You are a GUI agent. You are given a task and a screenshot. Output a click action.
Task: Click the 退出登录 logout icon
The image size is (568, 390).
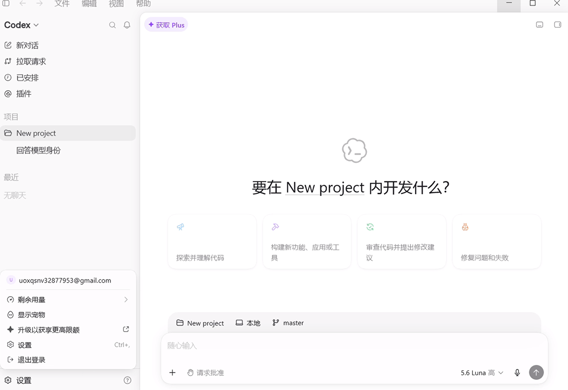click(11, 360)
